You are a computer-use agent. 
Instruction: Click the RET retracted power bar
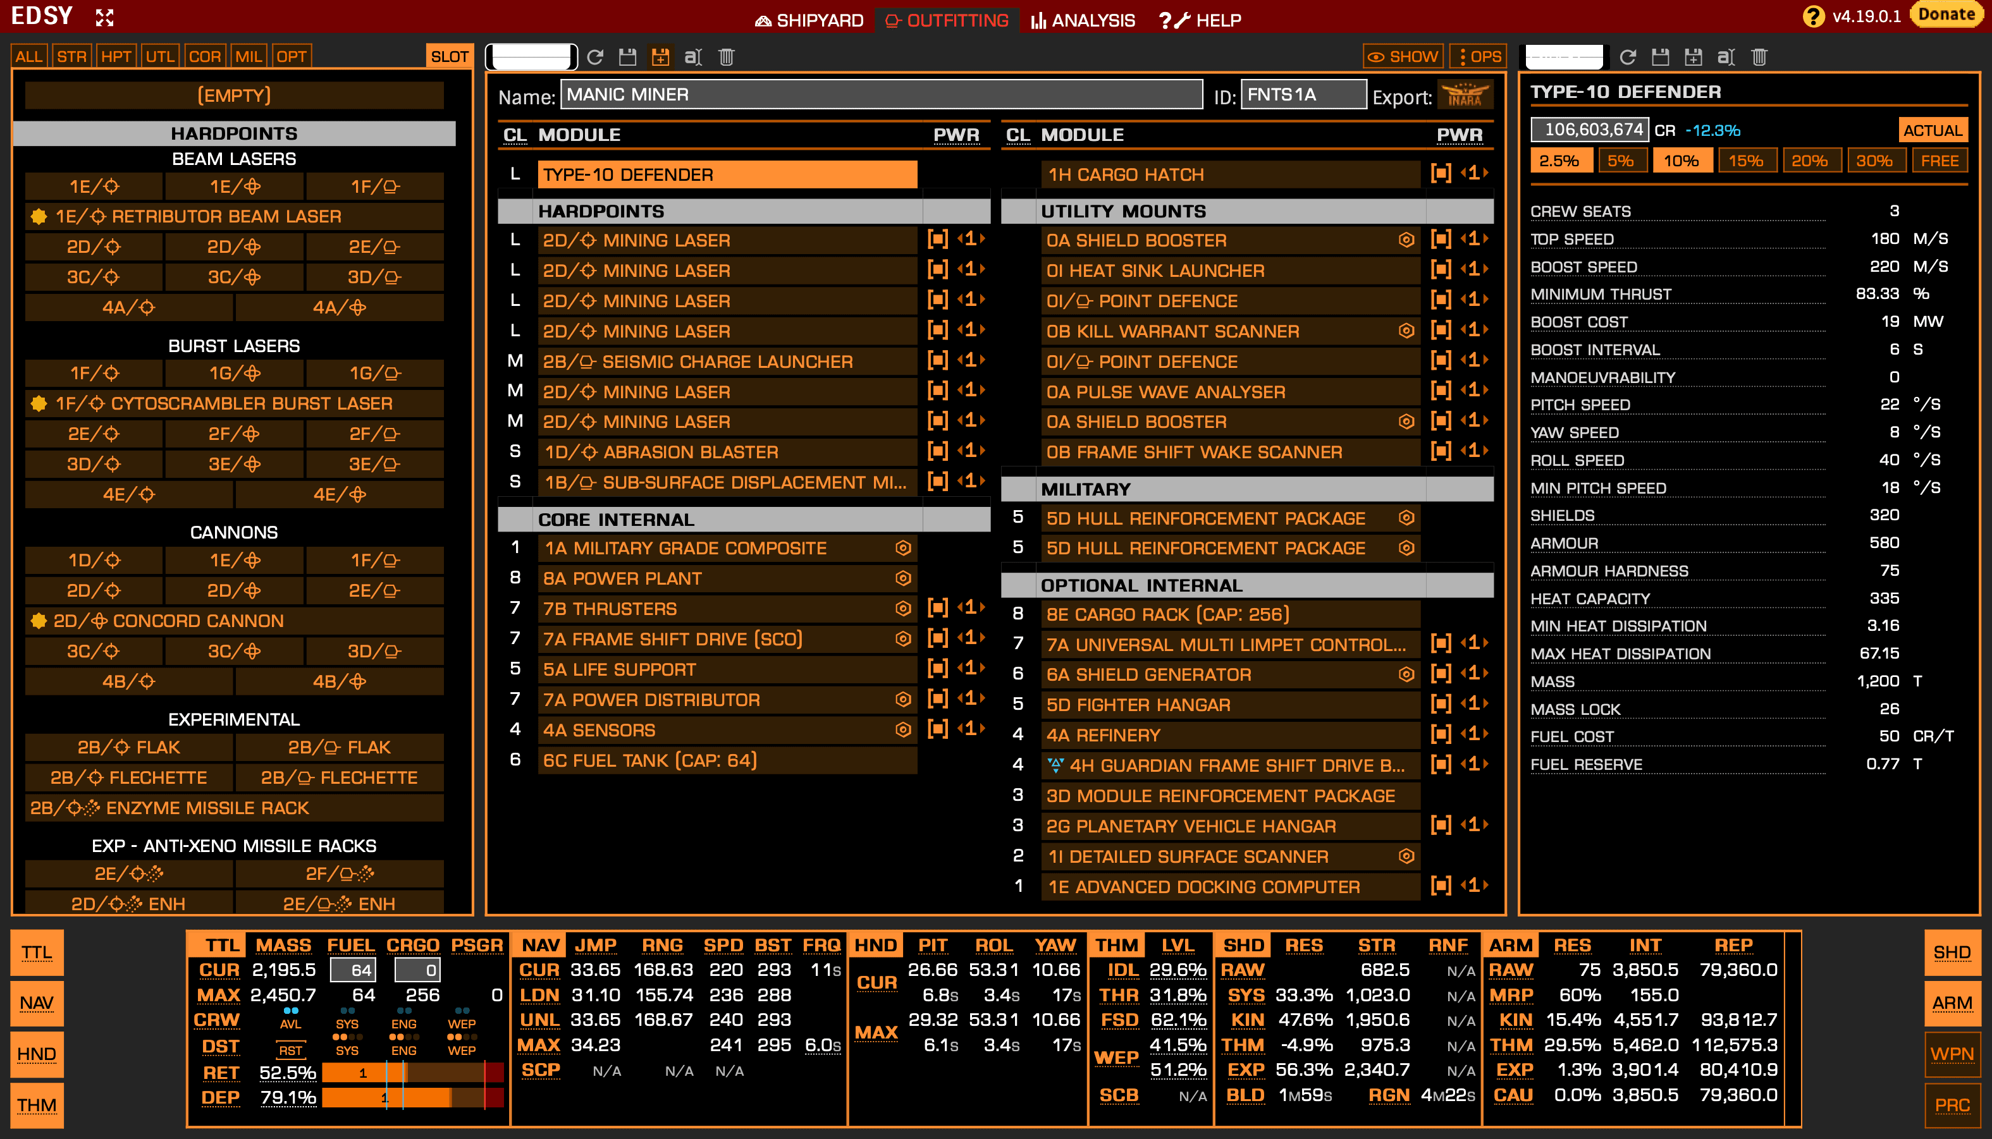(x=412, y=1073)
